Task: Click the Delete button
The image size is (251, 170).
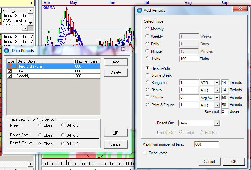Action: [x=116, y=72]
